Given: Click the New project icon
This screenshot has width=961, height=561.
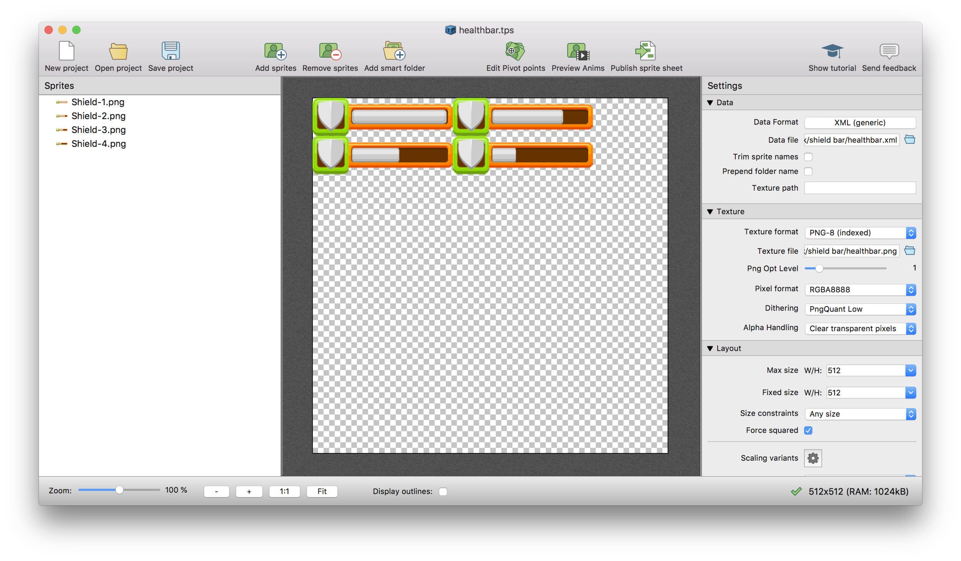Looking at the screenshot, I should point(66,51).
